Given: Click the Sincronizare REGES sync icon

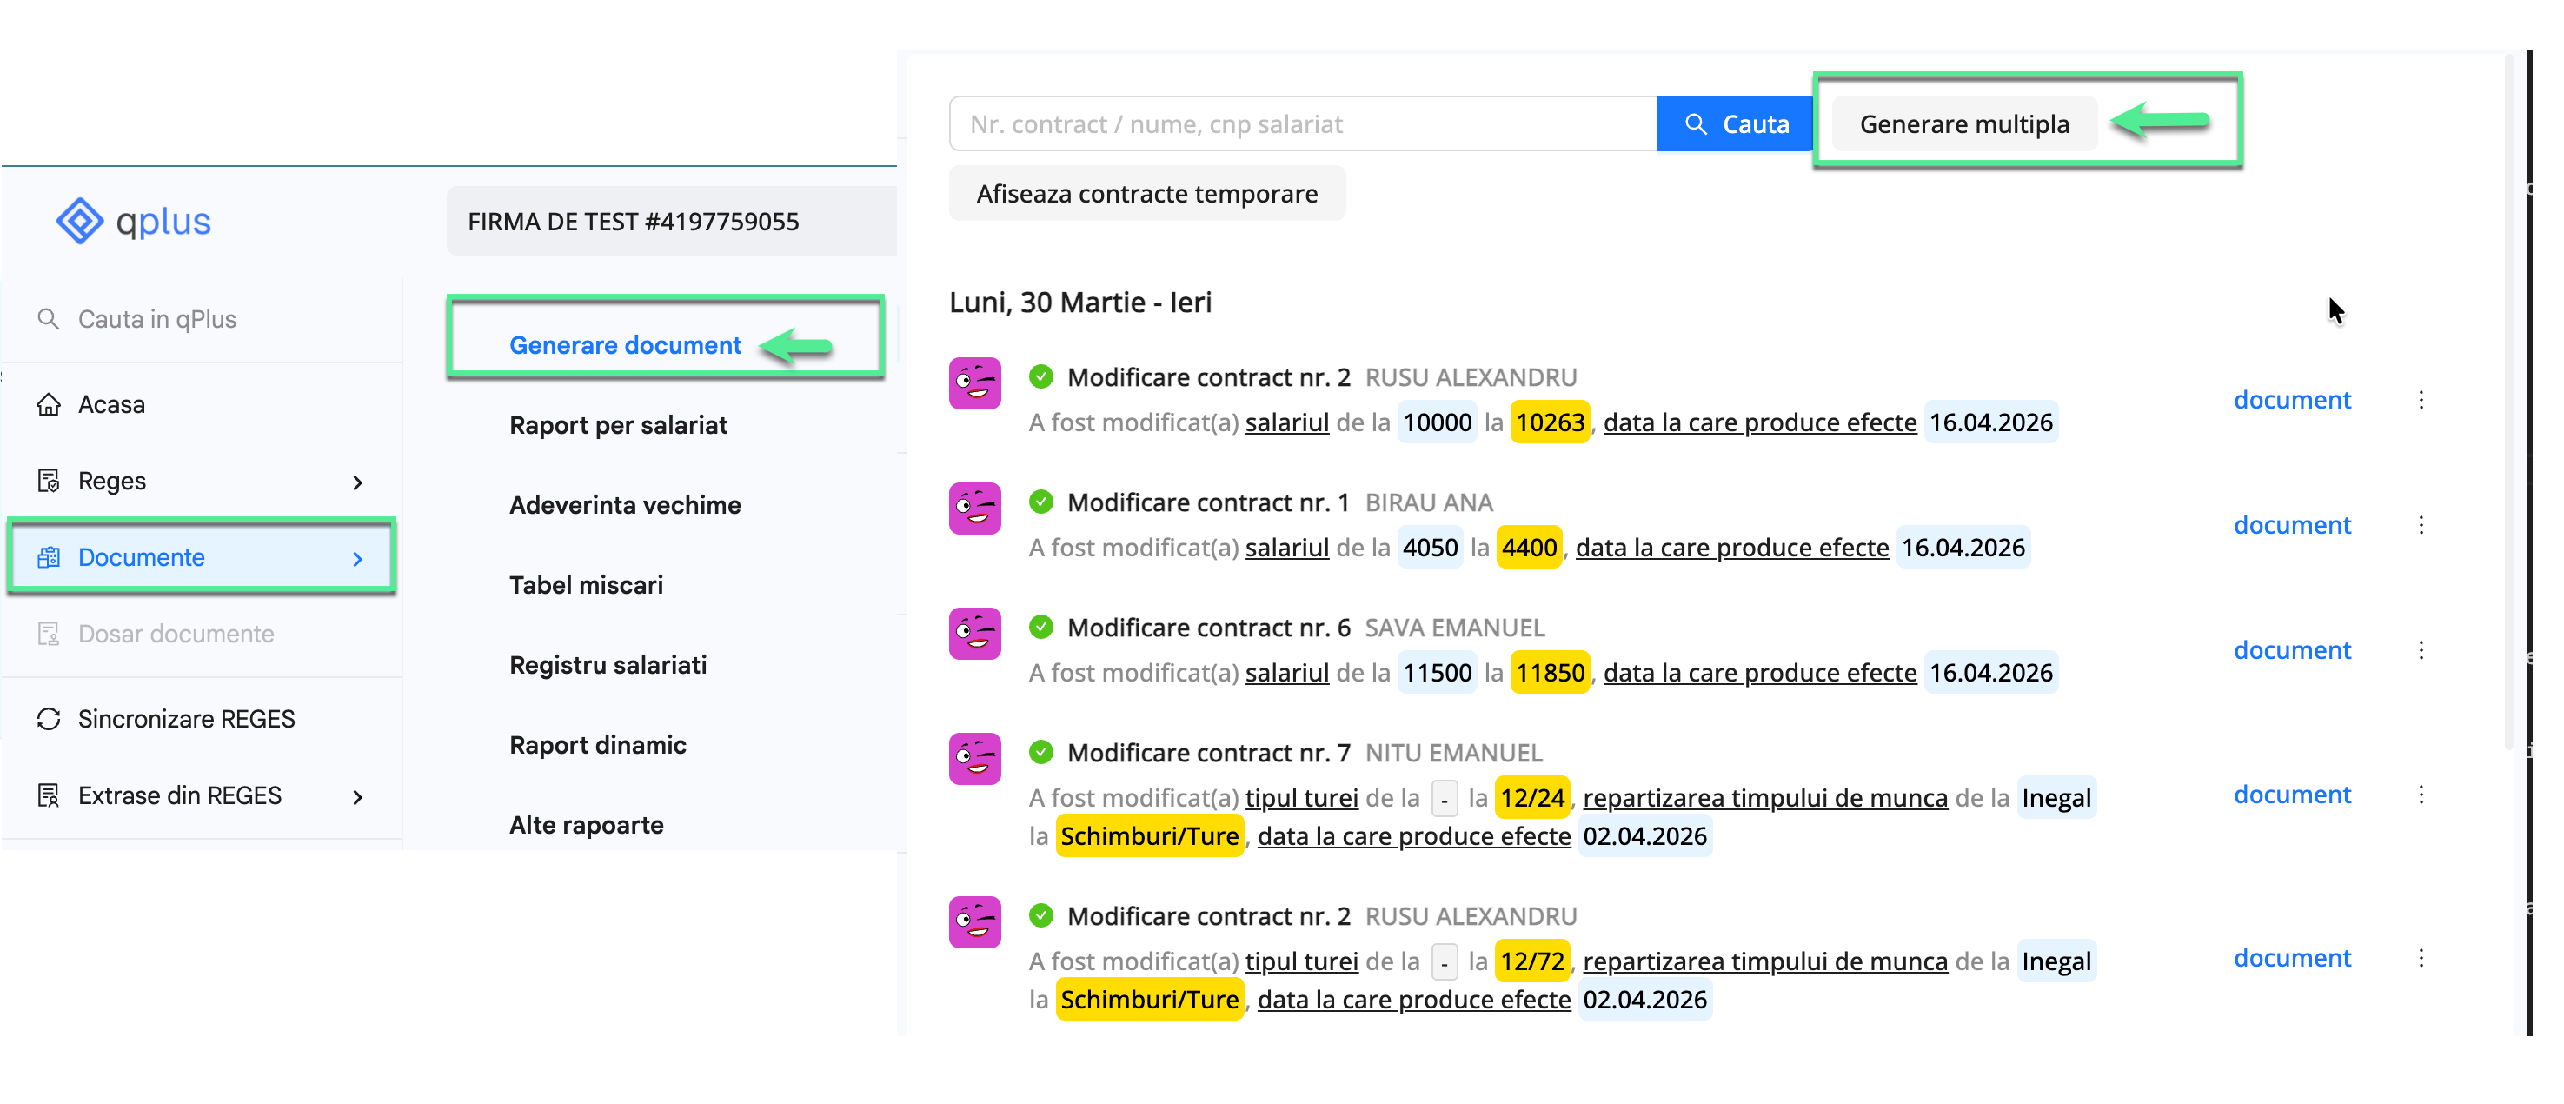Looking at the screenshot, I should pyautogui.click(x=49, y=718).
